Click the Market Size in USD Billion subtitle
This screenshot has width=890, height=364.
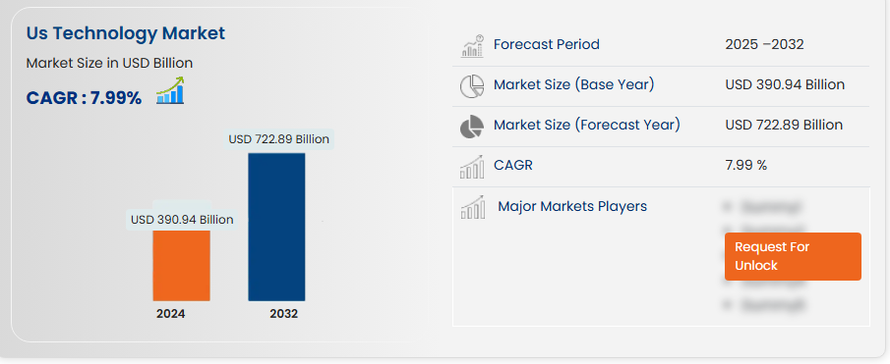109,63
